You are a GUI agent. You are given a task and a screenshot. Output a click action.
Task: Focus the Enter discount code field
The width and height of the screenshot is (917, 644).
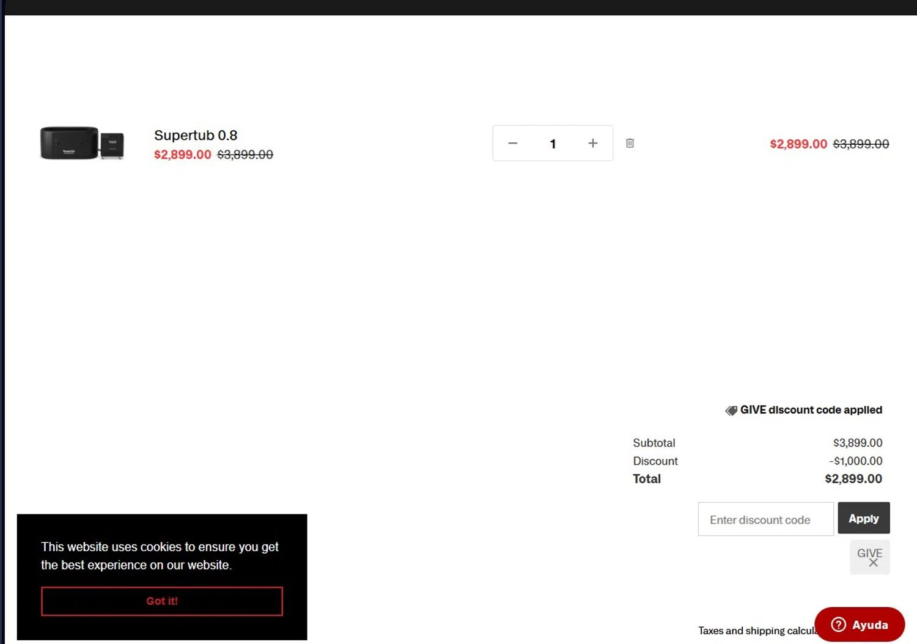(x=765, y=519)
